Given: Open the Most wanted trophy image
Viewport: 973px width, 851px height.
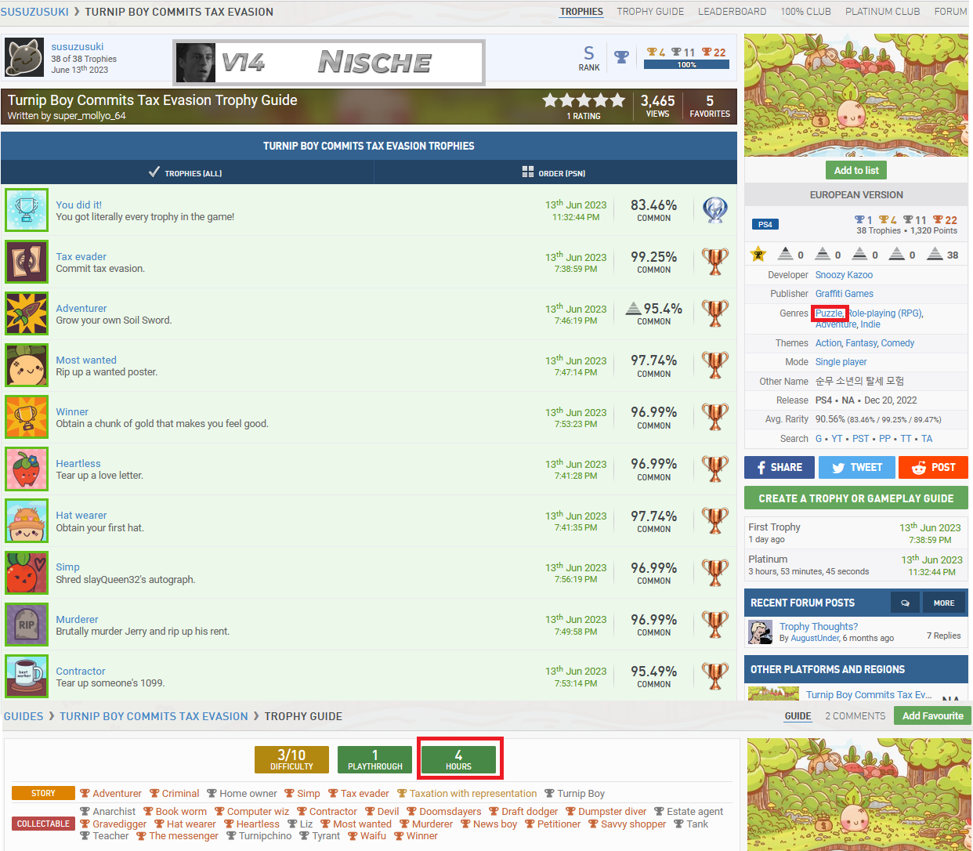Looking at the screenshot, I should point(27,365).
